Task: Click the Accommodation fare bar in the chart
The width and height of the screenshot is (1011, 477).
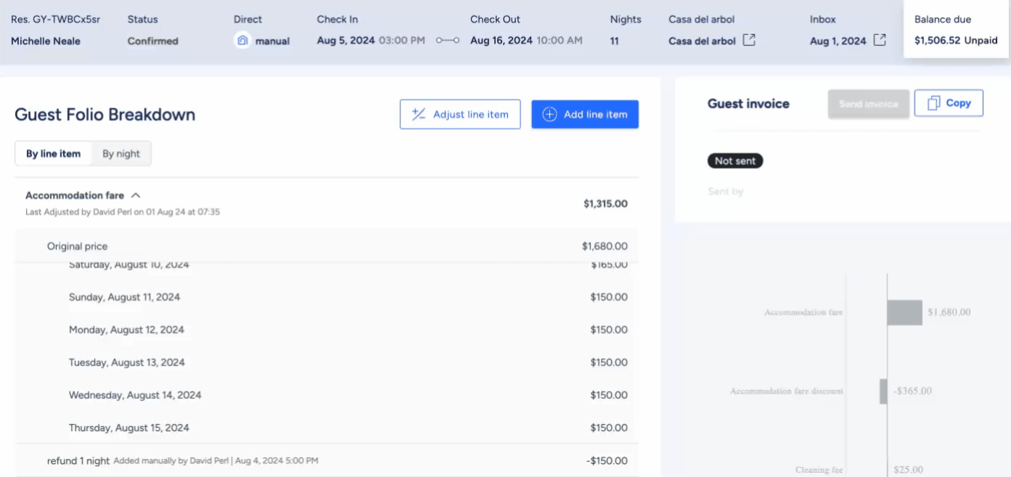Action: click(x=904, y=312)
